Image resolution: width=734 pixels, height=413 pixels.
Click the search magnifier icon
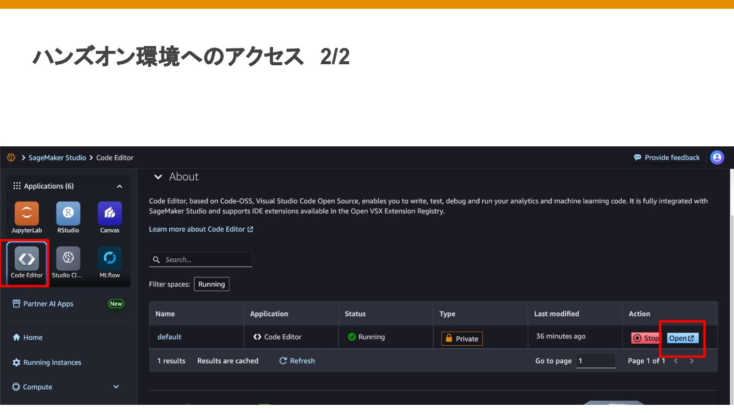(156, 260)
